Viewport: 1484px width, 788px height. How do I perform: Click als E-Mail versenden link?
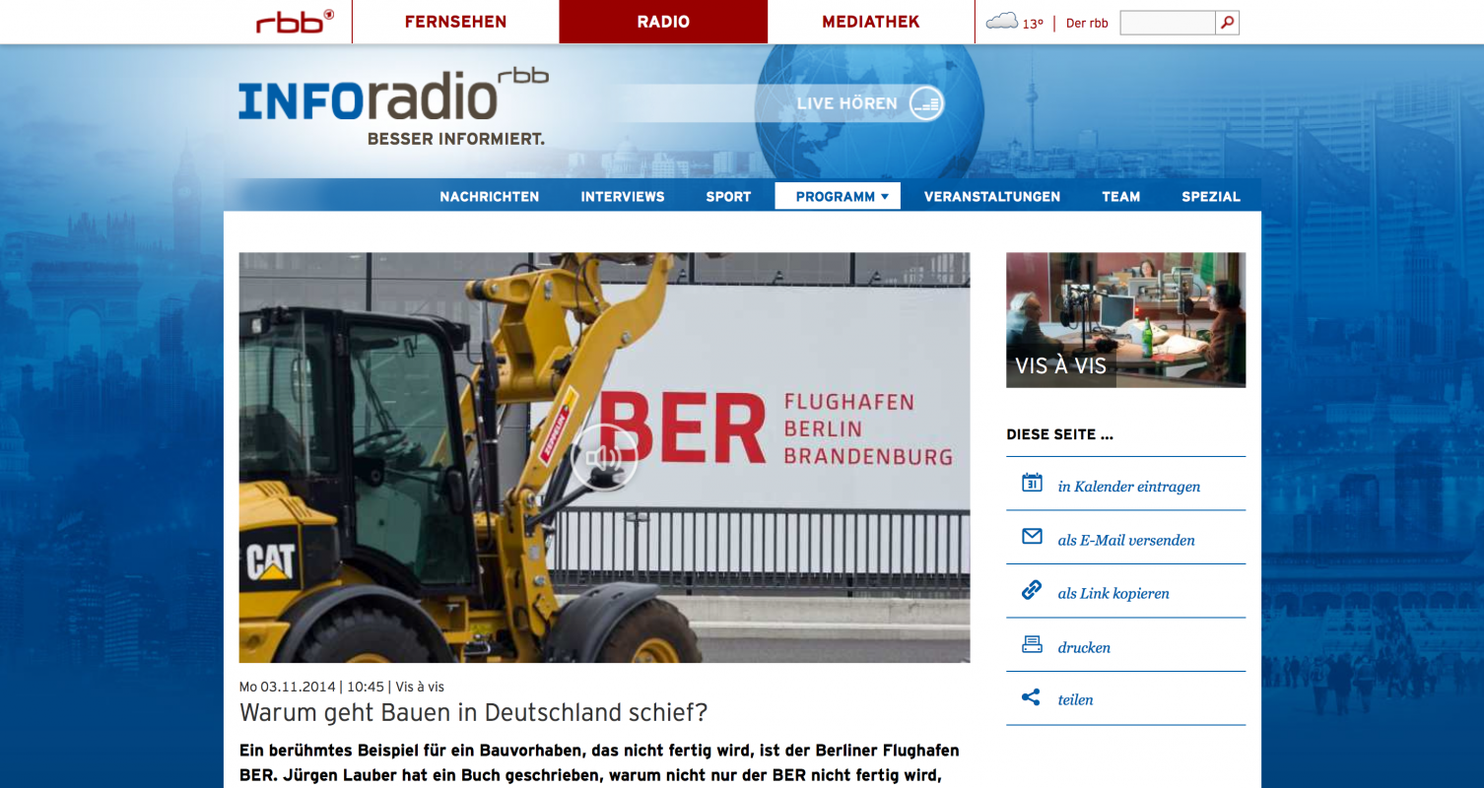[x=1126, y=540]
